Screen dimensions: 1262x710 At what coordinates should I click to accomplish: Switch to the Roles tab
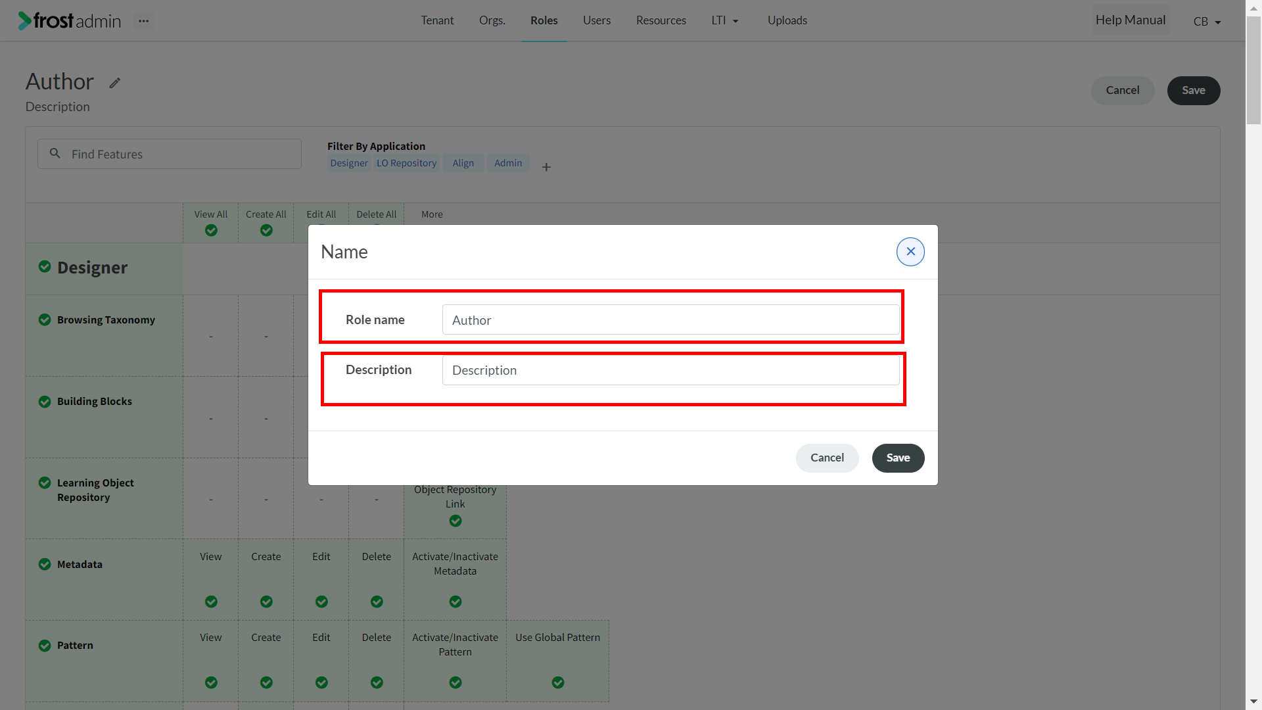(544, 20)
